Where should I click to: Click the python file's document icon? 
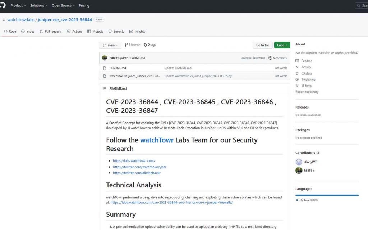click(x=105, y=76)
